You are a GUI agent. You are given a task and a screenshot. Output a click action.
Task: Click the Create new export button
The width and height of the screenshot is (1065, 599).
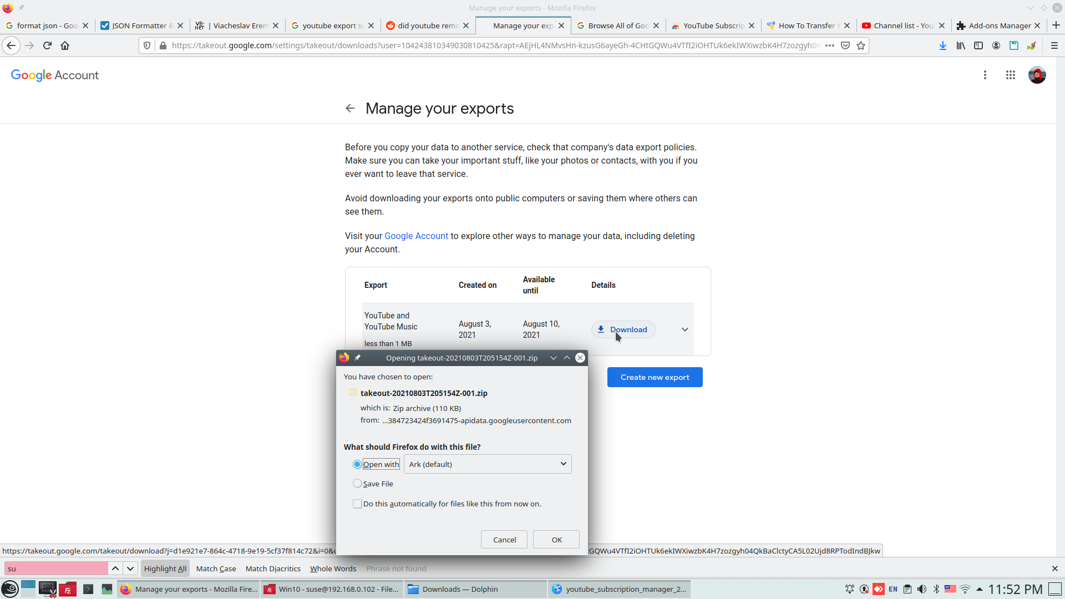tap(655, 377)
